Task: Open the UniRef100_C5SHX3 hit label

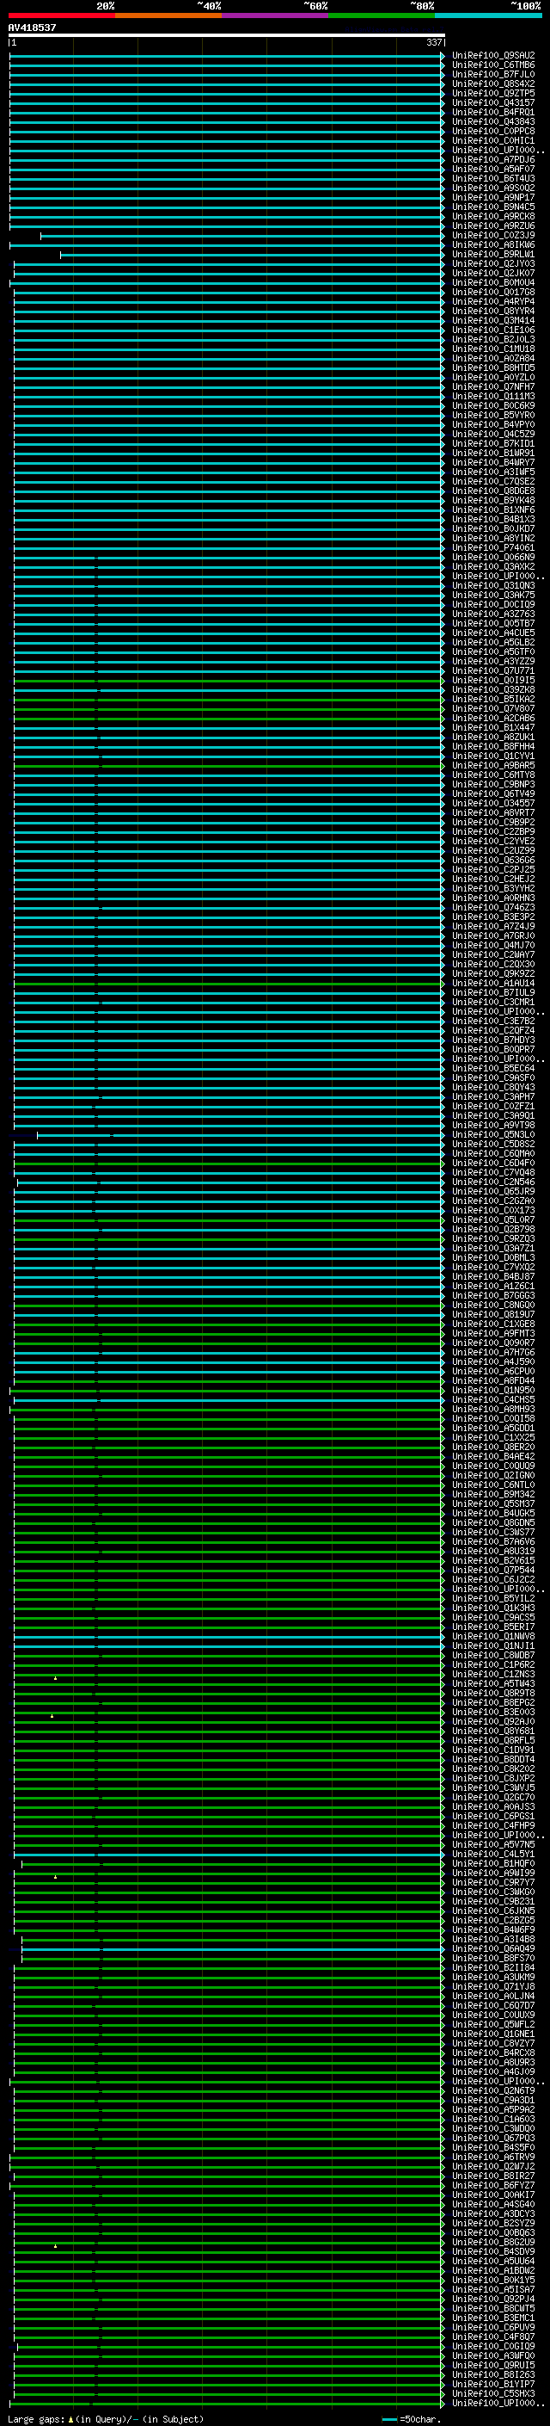Action: coord(492,2393)
